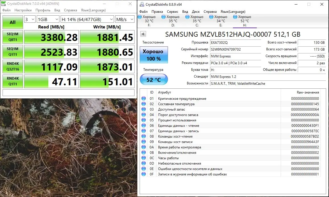
Task: Select disk H: at 52 °C in disk bar
Action: tap(245, 21)
